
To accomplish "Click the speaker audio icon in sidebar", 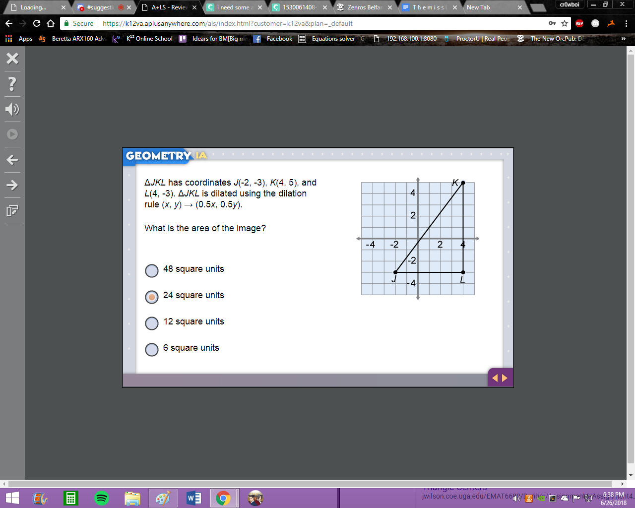I will (12, 109).
